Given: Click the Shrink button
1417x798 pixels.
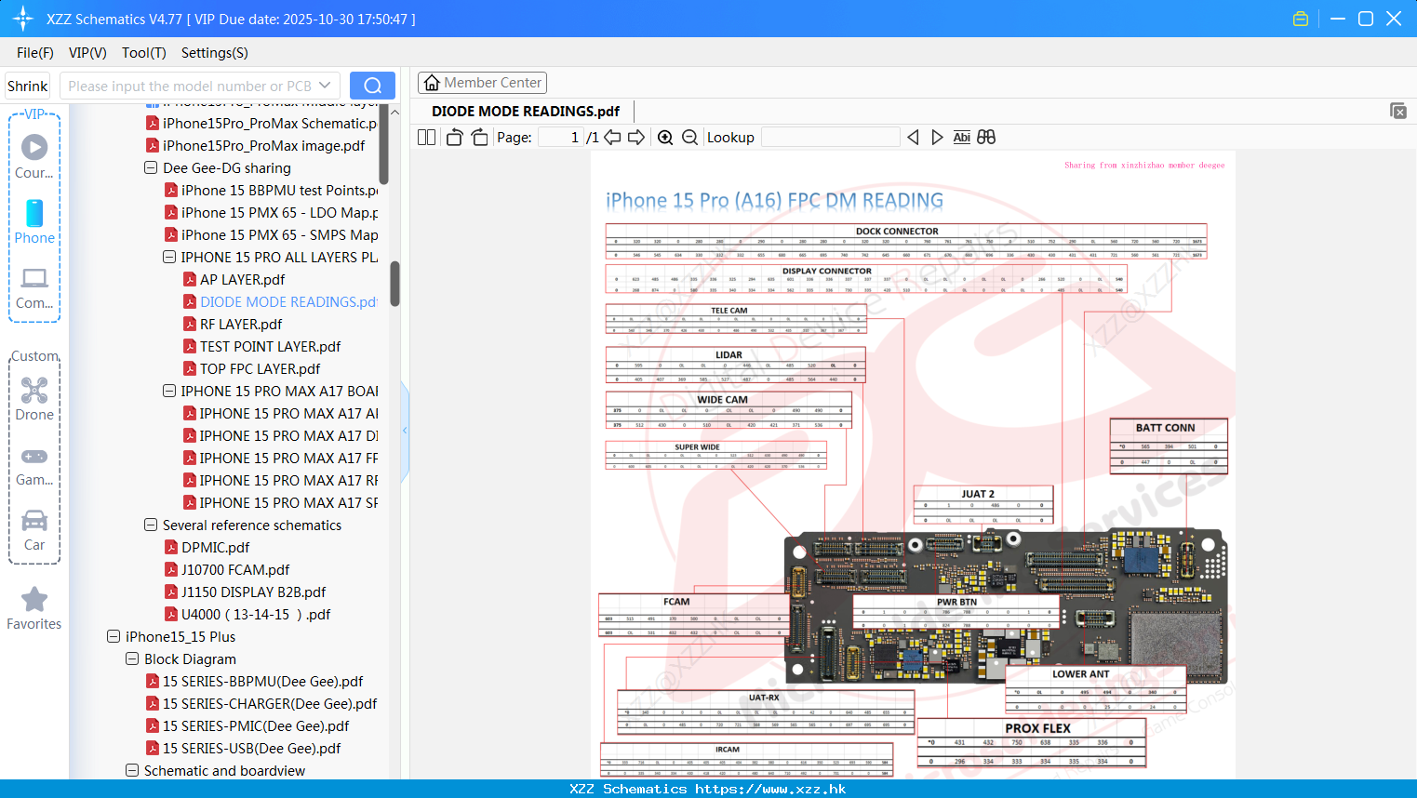Looking at the screenshot, I should (28, 86).
